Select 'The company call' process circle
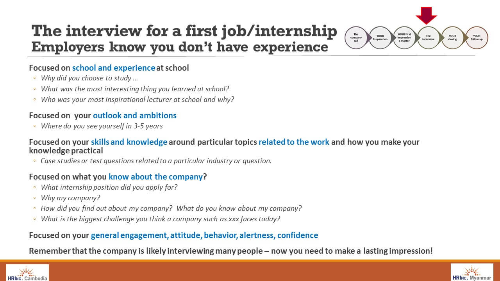The height and width of the screenshot is (281, 500). click(x=356, y=37)
